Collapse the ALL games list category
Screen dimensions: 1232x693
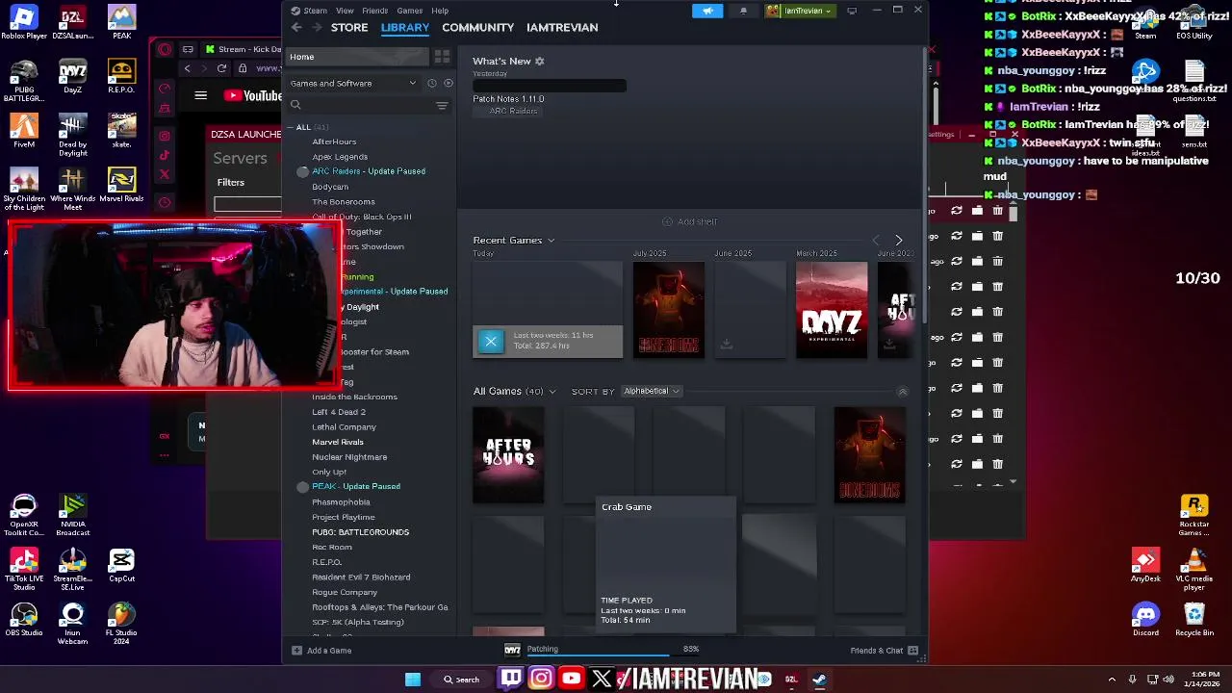[x=291, y=127]
